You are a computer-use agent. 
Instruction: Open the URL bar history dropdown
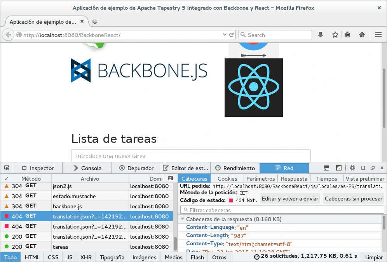[224, 35]
